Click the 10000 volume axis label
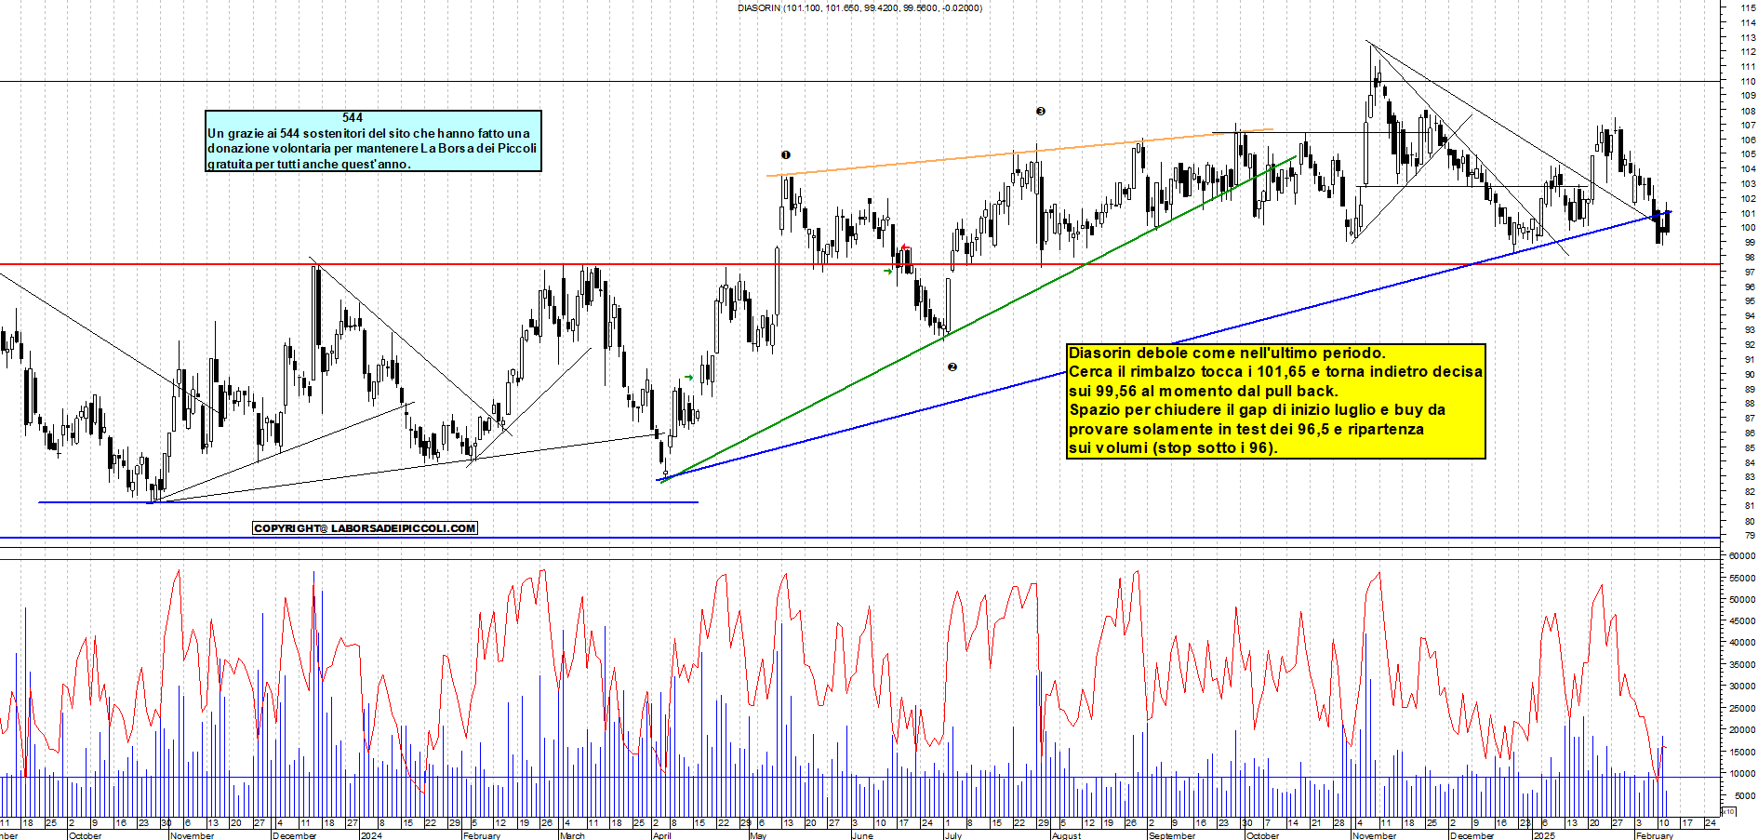Viewport: 1758px width, 840px height. click(1742, 773)
